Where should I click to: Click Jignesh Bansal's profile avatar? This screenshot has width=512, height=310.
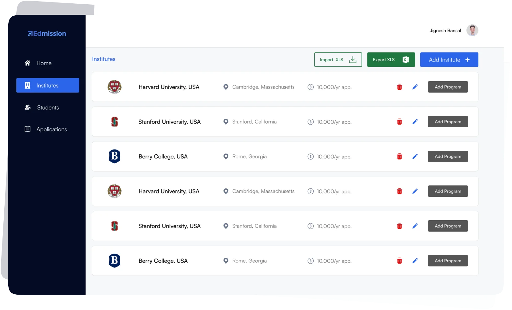472,30
